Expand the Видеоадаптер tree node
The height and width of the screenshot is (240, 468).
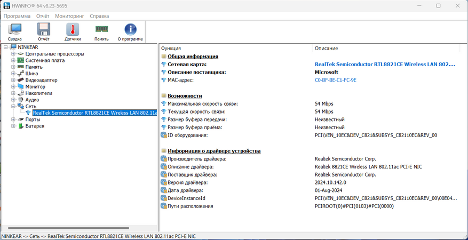[x=13, y=80]
